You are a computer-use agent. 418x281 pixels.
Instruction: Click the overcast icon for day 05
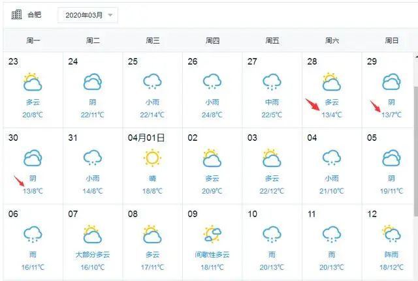click(x=391, y=158)
